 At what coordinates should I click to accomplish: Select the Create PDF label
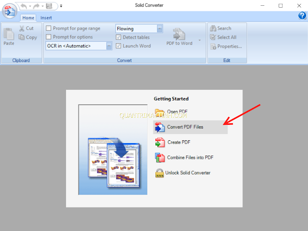click(x=179, y=142)
